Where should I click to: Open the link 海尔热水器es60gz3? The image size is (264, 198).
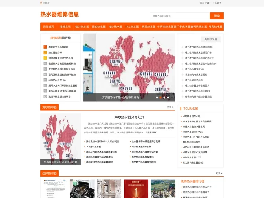point(141,147)
